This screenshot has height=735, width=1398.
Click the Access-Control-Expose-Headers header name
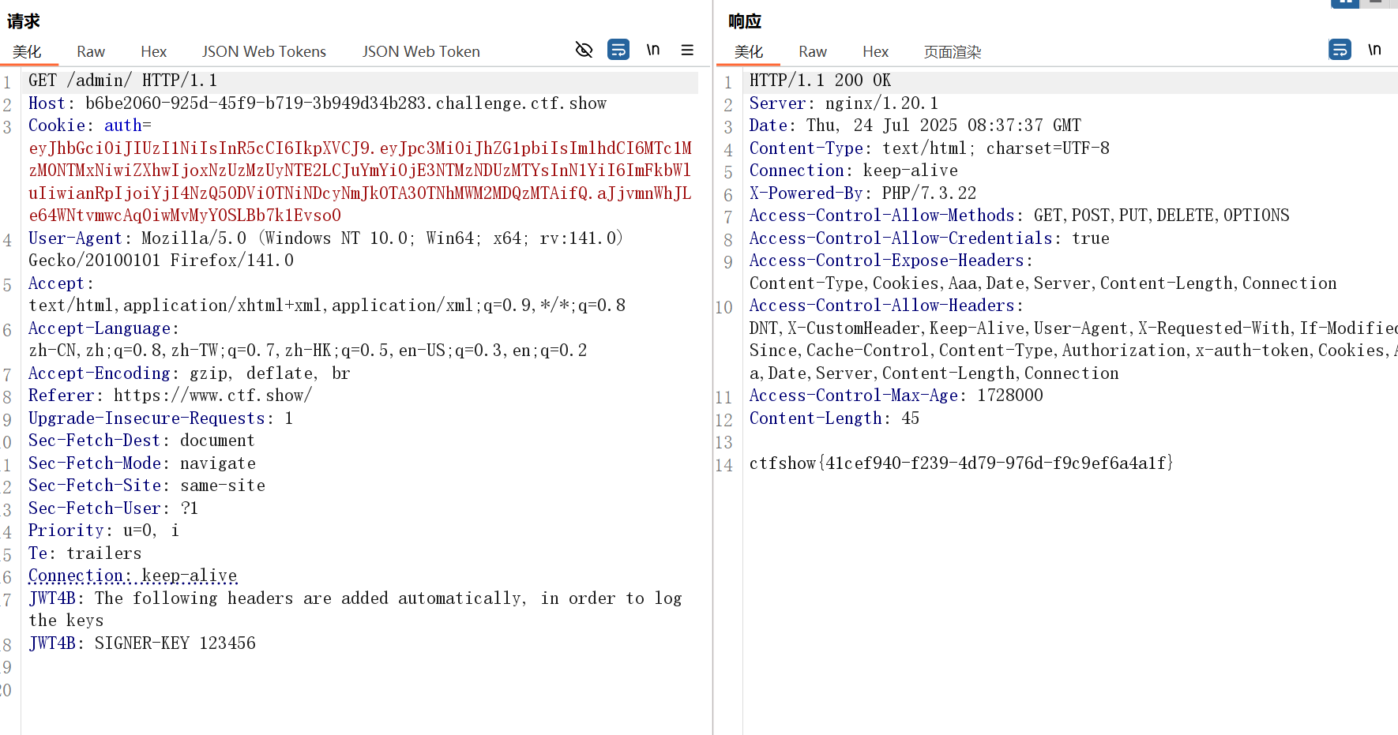point(891,261)
